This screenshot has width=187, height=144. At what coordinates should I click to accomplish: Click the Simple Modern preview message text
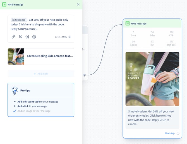(151, 118)
